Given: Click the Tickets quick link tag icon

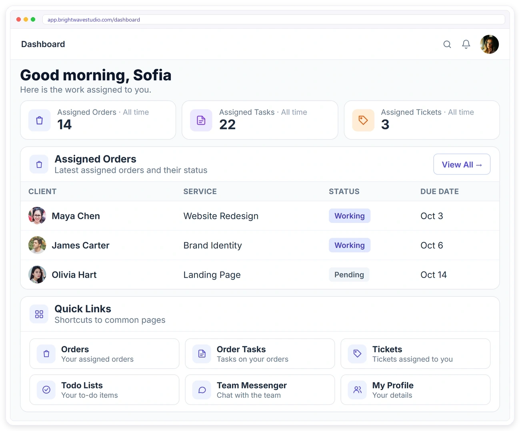Looking at the screenshot, I should pyautogui.click(x=358, y=354).
